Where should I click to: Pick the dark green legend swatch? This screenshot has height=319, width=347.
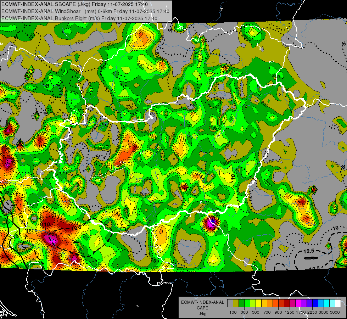[x=241, y=303]
